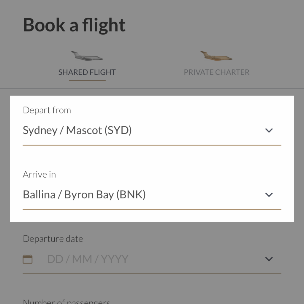Viewport: 304px width, 304px height.
Task: Click the calendar icon in Departure date
Action: coord(28,259)
